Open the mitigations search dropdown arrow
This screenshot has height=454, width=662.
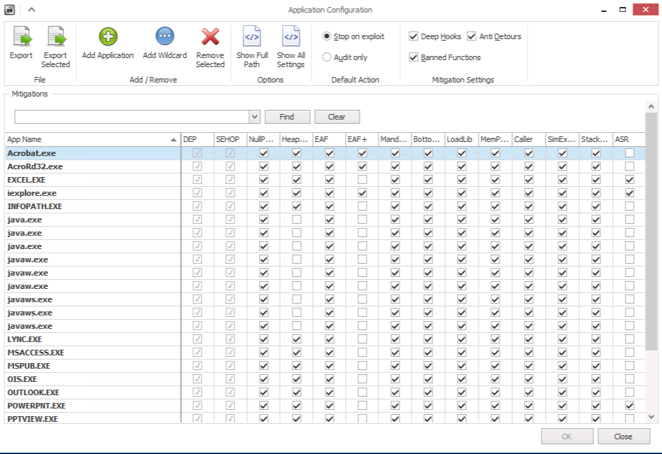click(255, 117)
